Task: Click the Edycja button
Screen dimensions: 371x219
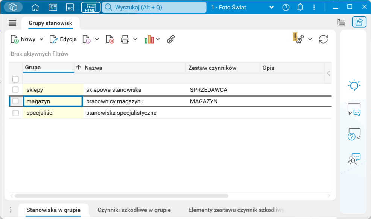Action: 63,39
